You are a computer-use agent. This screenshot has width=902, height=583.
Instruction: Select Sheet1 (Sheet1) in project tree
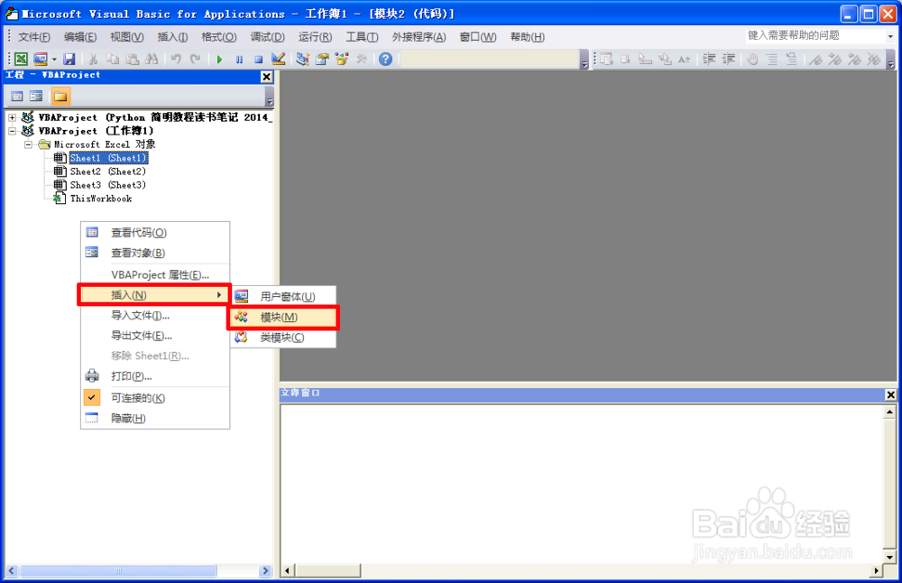click(x=108, y=158)
